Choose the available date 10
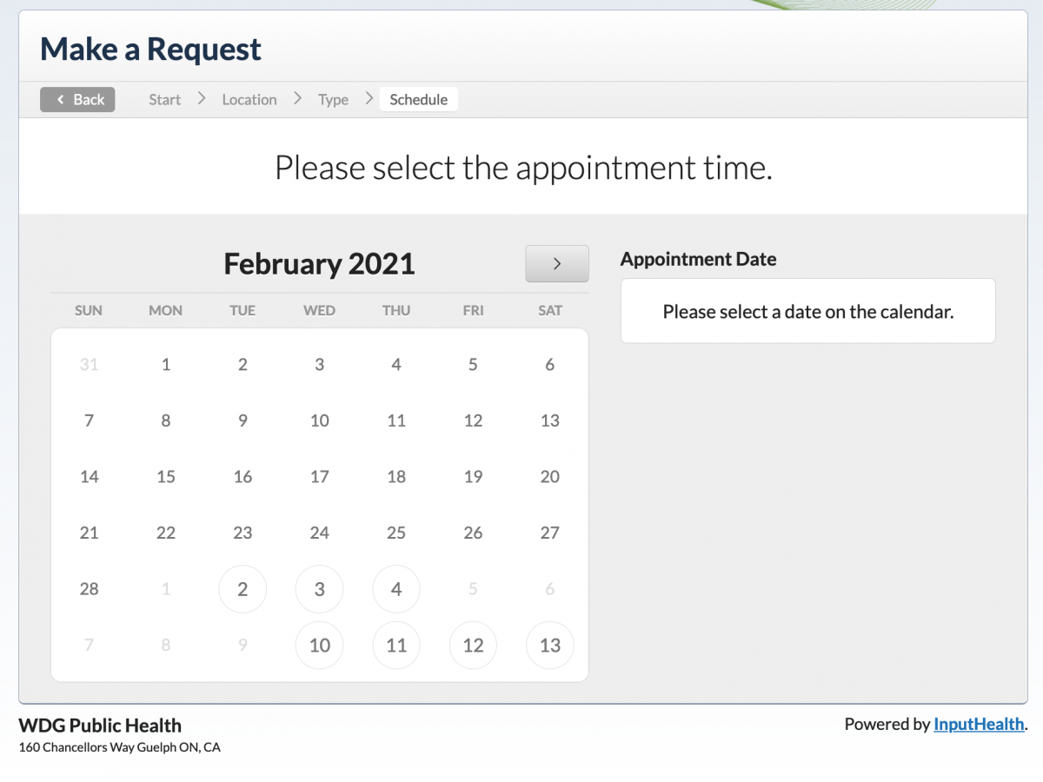The image size is (1043, 782). [x=319, y=645]
